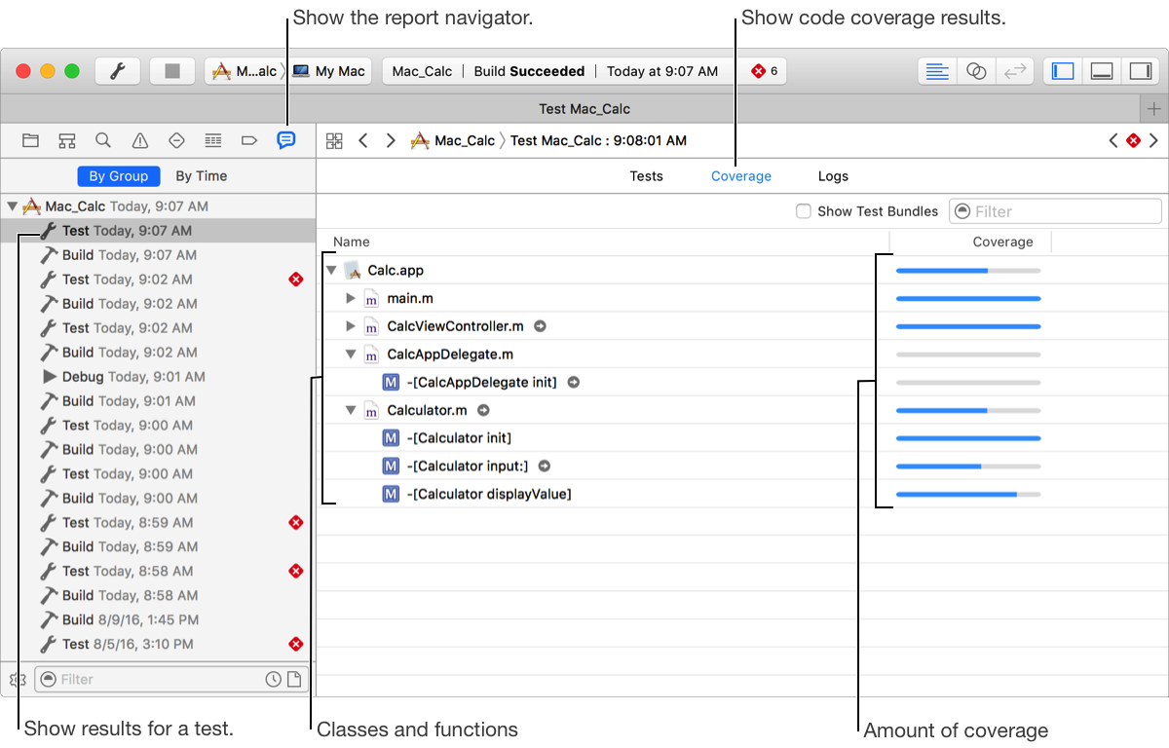Select the version editor button
Viewport: 1169px width, 748px height.
pyautogui.click(x=1015, y=71)
